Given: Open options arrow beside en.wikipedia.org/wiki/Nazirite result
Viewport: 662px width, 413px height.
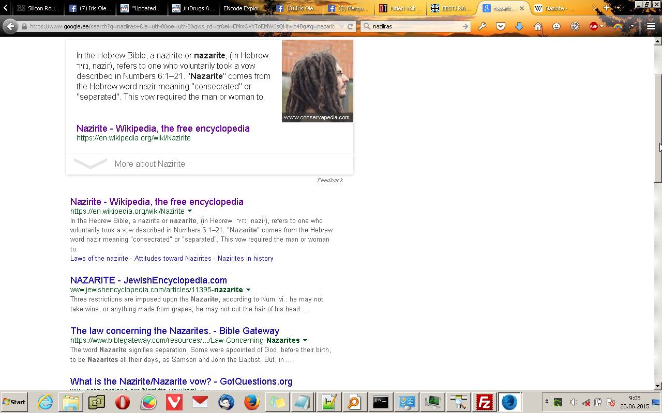Looking at the screenshot, I should [x=190, y=211].
